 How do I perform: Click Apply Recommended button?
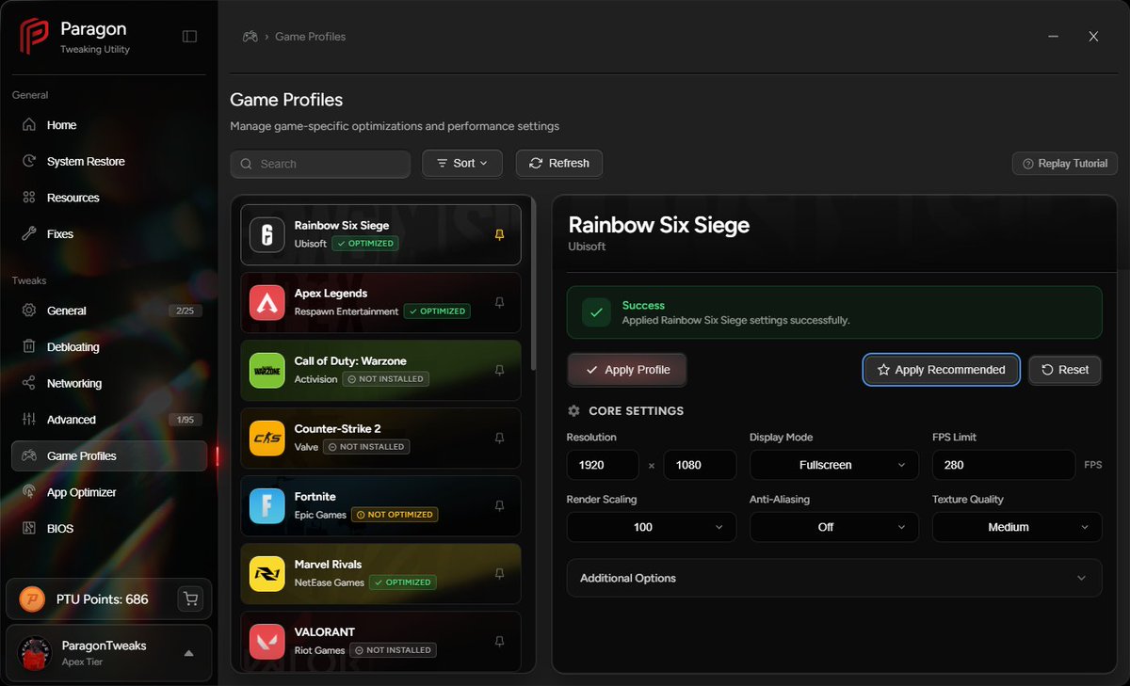click(941, 370)
